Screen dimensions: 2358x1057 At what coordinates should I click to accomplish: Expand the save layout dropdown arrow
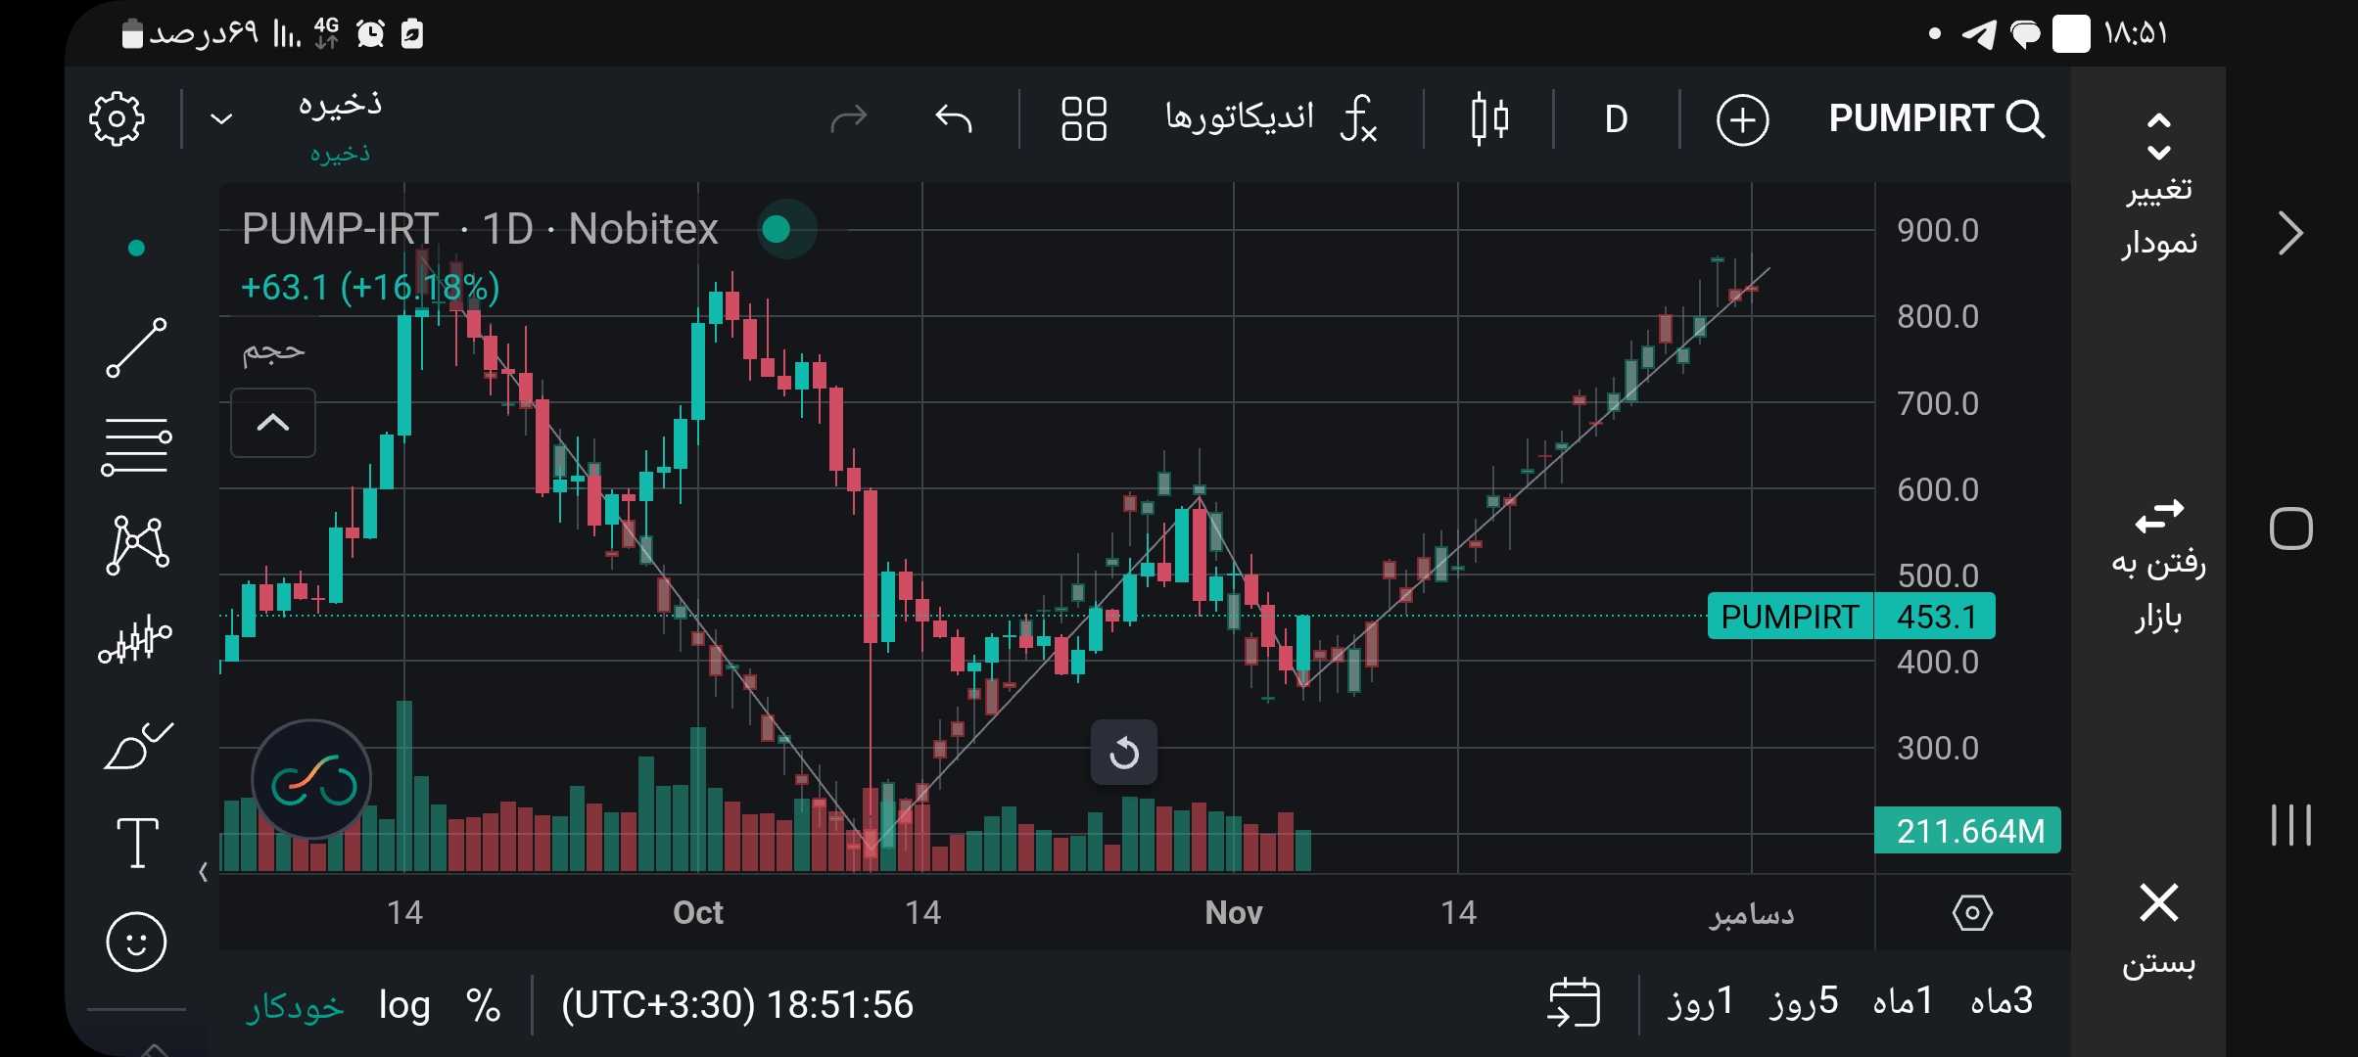[222, 119]
